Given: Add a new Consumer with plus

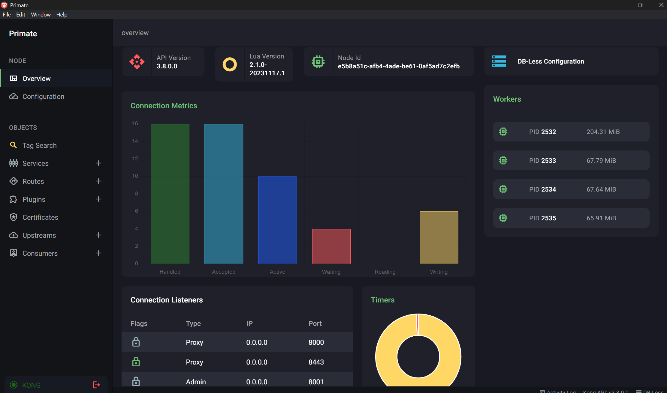Looking at the screenshot, I should (x=98, y=253).
